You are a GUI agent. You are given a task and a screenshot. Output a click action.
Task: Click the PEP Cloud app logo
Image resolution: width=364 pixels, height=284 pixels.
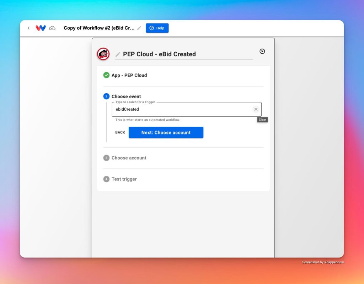[103, 54]
